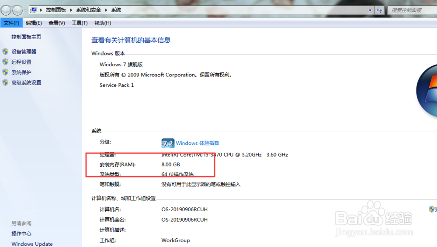Expand the arrow before 控制面板 breadcrumb
This screenshot has width=437, height=247.
click(x=41, y=10)
